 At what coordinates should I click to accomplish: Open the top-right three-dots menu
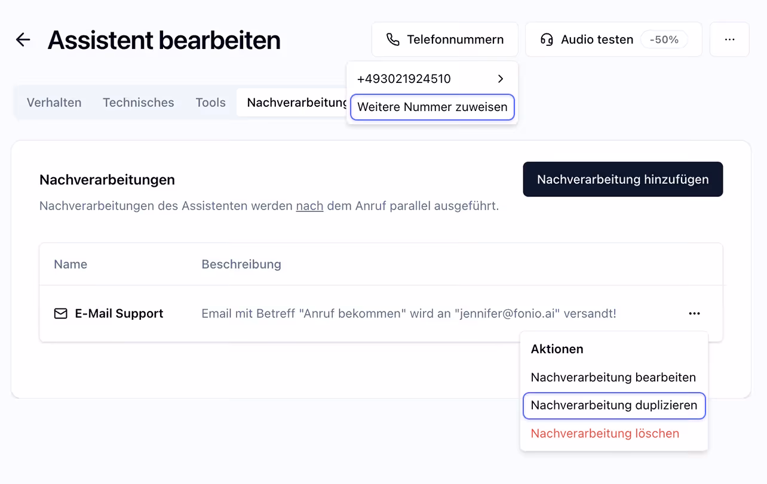tap(729, 39)
